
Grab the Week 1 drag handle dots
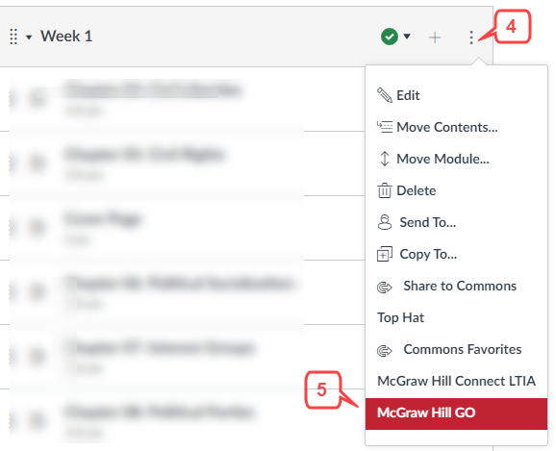coord(13,37)
